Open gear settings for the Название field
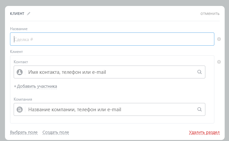229x141 pixels. point(219,39)
